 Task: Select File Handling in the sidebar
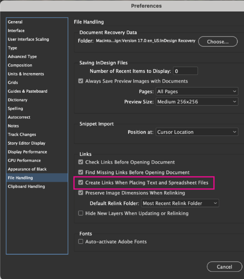[x=37, y=178]
